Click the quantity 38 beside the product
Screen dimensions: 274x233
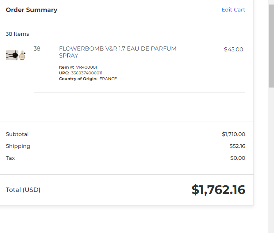point(37,48)
